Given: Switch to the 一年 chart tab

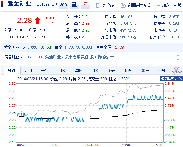Looking at the screenshot, I should pos(45,71).
